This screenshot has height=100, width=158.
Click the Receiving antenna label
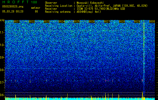(58, 12)
